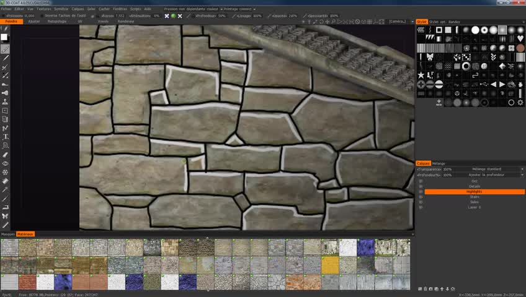Open 'Ajouter la profondeur' dropdown

tap(489, 175)
